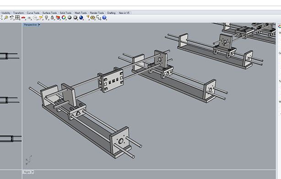Image resolution: width=281 pixels, height=179 pixels.
Task: Click the circle-with-arrow icon beside Set CPlane
Action: point(35,18)
